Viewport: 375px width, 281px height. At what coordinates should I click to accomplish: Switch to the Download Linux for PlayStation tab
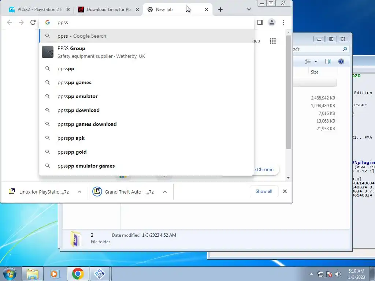pos(108,10)
